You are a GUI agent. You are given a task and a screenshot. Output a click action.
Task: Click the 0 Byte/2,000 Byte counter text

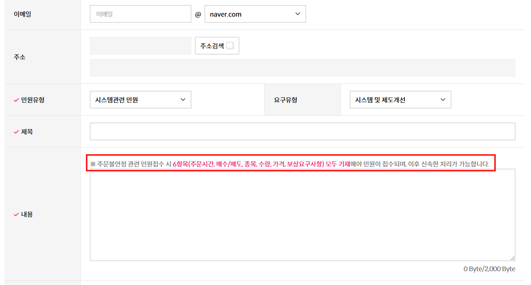(490, 269)
